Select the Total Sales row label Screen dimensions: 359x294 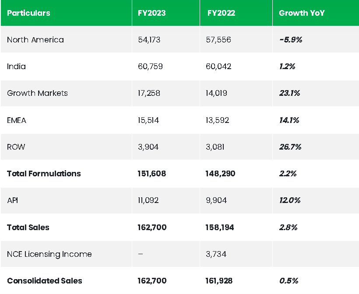pos(28,227)
